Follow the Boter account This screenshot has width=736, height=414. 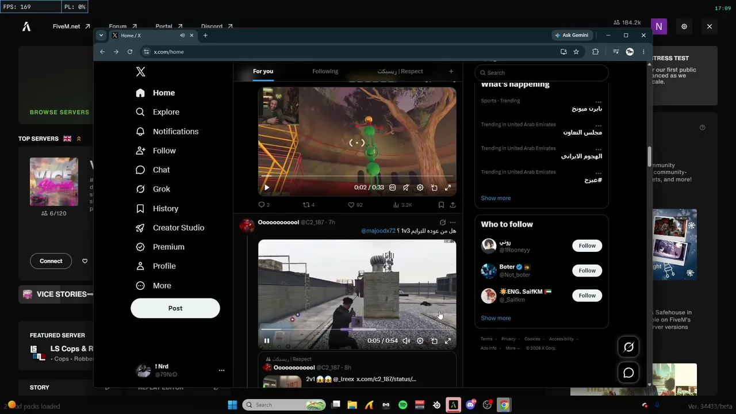tap(587, 270)
